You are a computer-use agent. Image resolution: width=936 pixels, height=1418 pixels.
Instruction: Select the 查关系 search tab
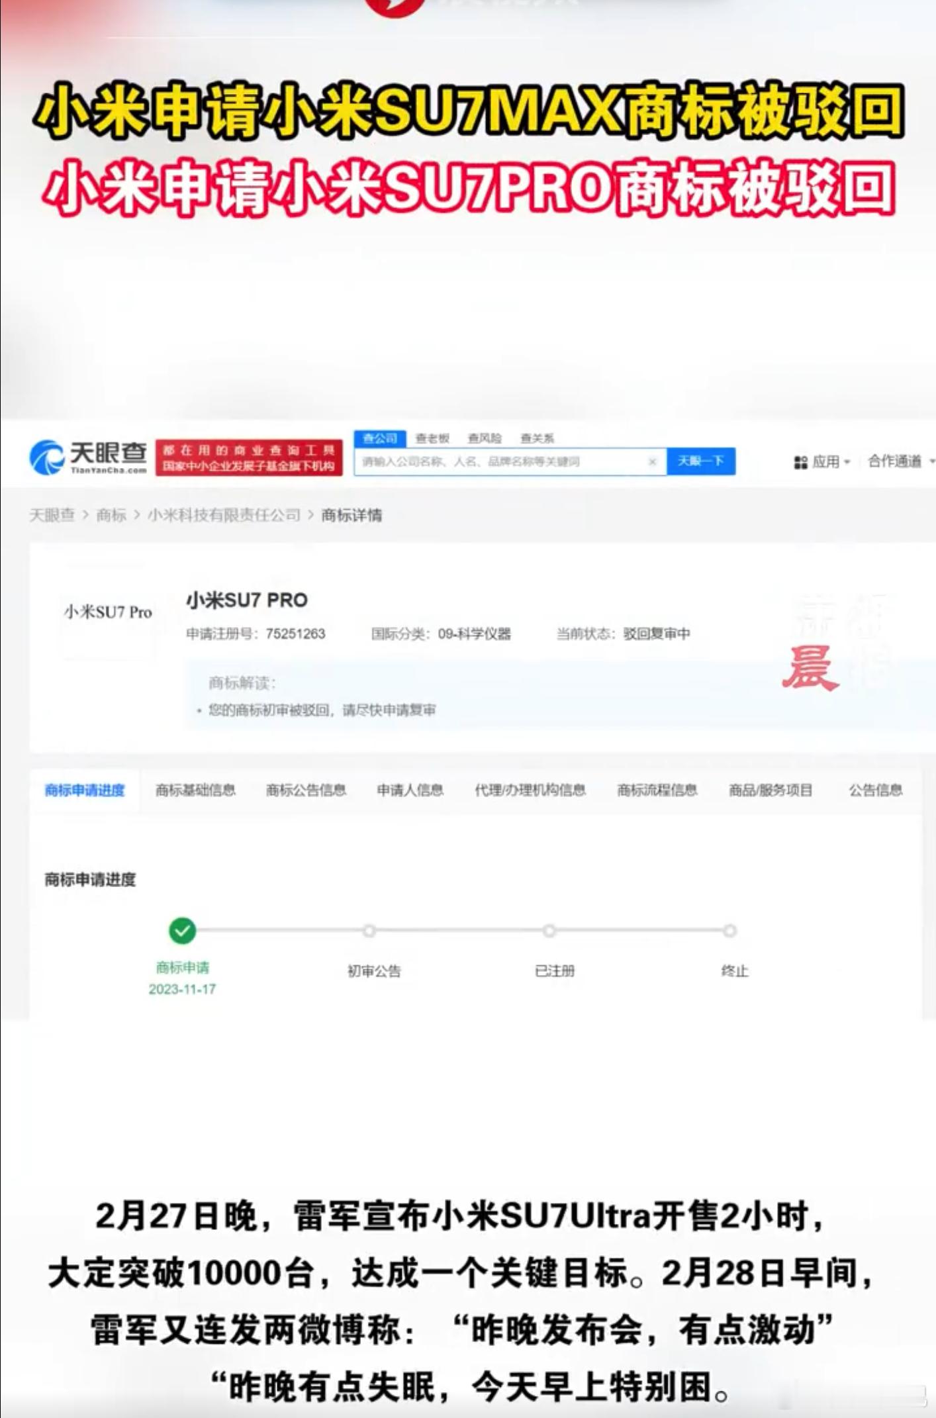point(537,438)
